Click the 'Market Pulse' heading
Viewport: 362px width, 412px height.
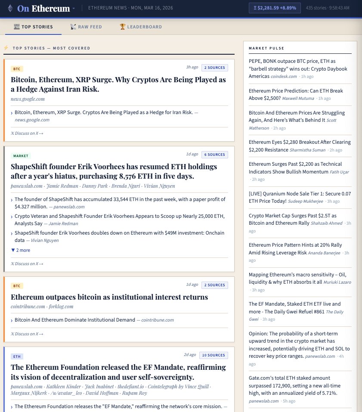266,48
